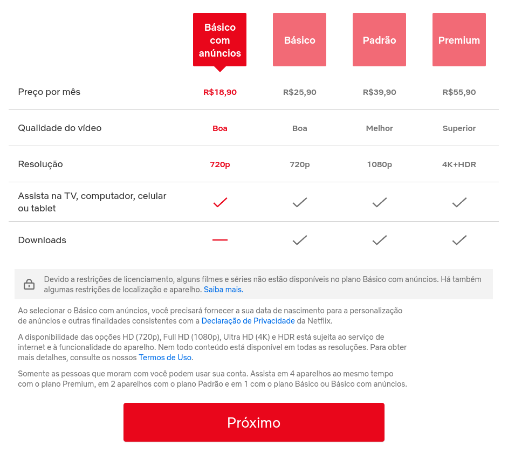Click the red dash in Downloads row

click(x=220, y=240)
